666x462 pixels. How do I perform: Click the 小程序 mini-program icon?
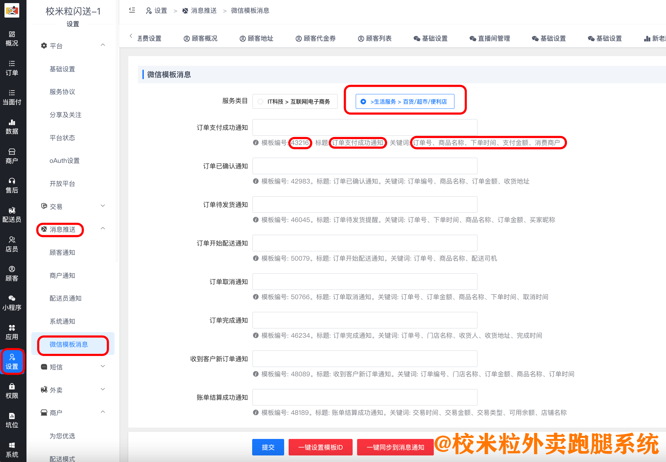pos(13,302)
